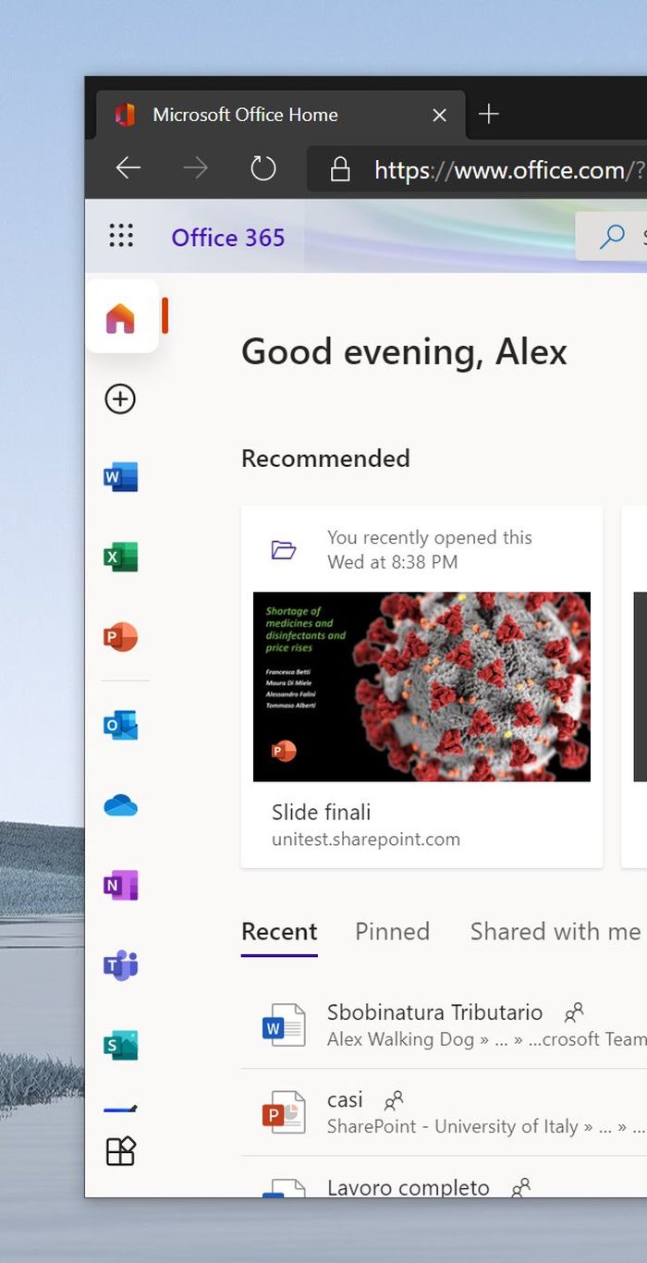Click the search magnifier icon
Screen dimensions: 647x1263
tap(611, 237)
